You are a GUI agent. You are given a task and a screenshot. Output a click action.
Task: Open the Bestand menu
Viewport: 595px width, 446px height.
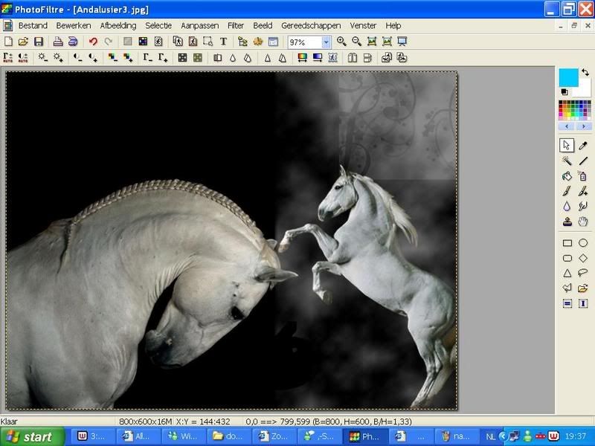[33, 25]
